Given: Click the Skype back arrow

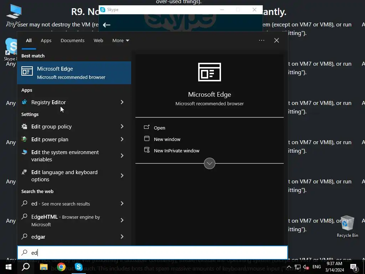Looking at the screenshot, I should tap(106, 25).
